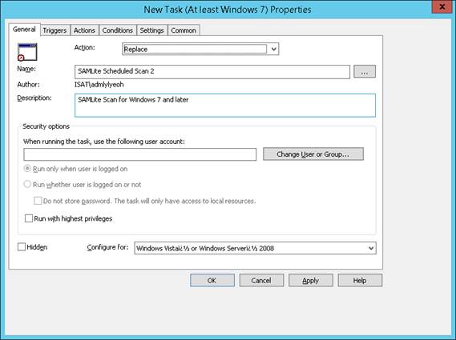Screen dimensions: 456x340
Task: Check Do not store password option
Action: coord(38,201)
